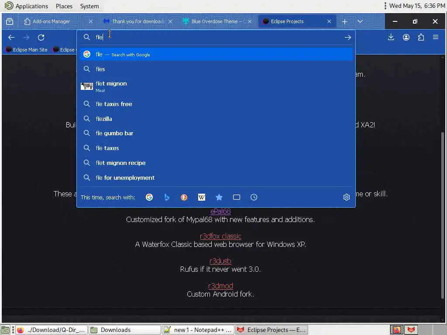This screenshot has width=447, height=335.
Task: Open the ePal68 link
Action: point(220,212)
